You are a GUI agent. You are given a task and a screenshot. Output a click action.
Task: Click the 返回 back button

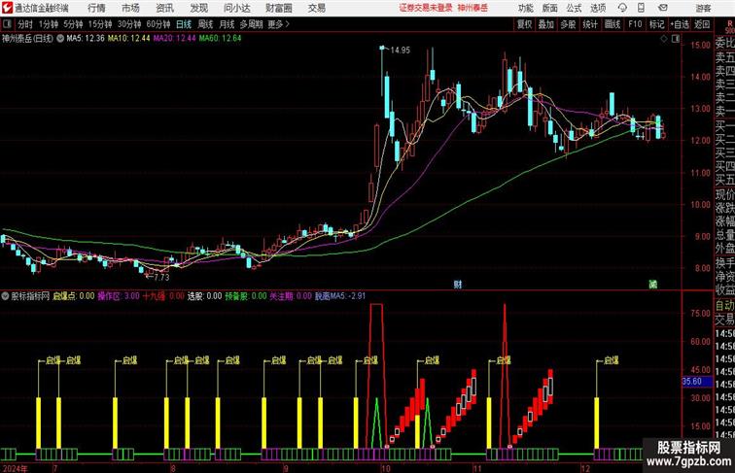(x=702, y=24)
